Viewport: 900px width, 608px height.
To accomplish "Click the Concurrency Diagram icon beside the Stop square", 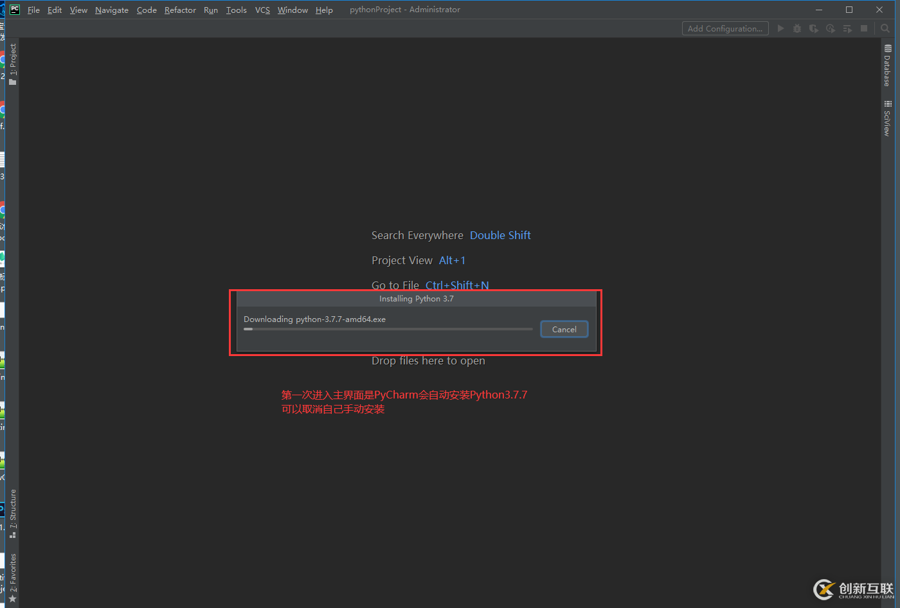I will 847,28.
